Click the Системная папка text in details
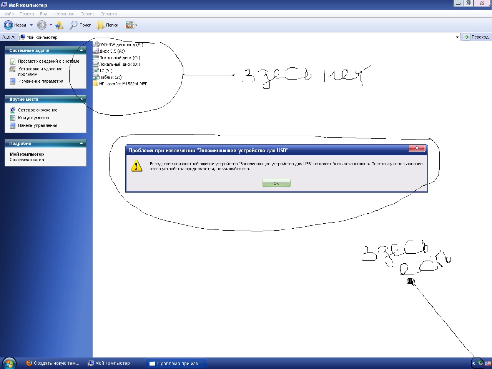 tap(27, 160)
